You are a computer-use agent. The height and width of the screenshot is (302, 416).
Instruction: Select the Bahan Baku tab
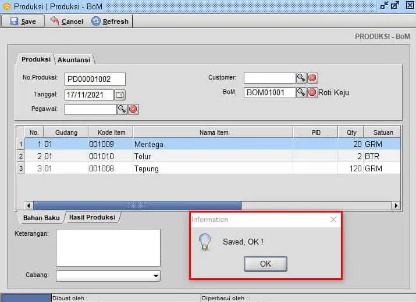(x=41, y=218)
